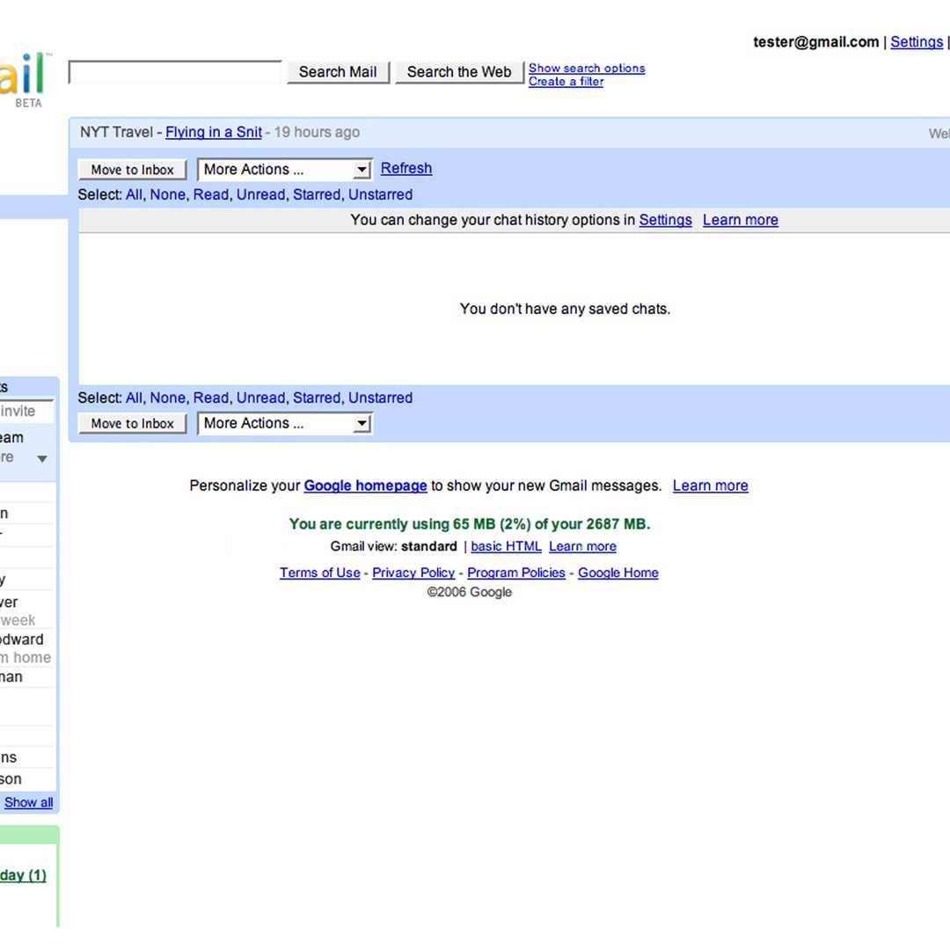Click the chat search or invite field
Image resolution: width=950 pixels, height=950 pixels.
[x=26, y=411]
